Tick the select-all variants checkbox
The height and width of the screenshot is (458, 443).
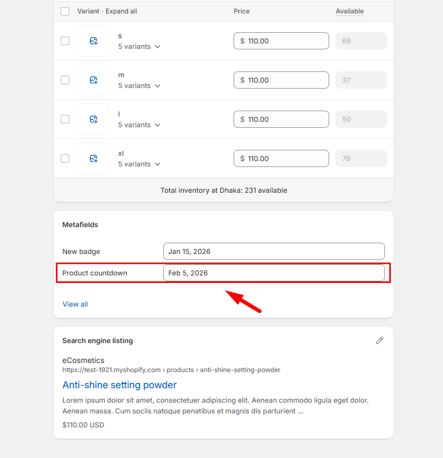tap(65, 11)
